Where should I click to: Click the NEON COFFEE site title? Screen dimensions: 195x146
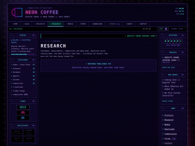coord(42,12)
